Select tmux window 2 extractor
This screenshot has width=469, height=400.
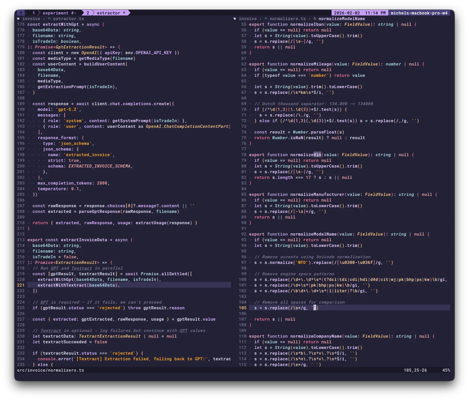(106, 13)
